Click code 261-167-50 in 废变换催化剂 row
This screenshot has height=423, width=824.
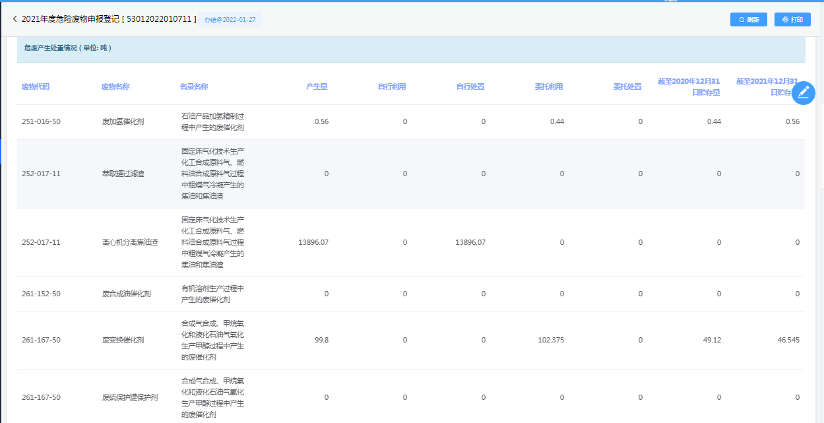41,340
